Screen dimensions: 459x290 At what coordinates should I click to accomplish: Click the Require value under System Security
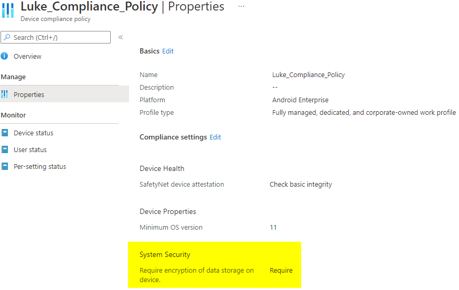[x=281, y=271]
